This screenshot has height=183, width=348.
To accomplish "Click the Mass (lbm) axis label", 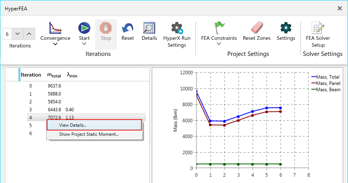I will (x=175, y=120).
